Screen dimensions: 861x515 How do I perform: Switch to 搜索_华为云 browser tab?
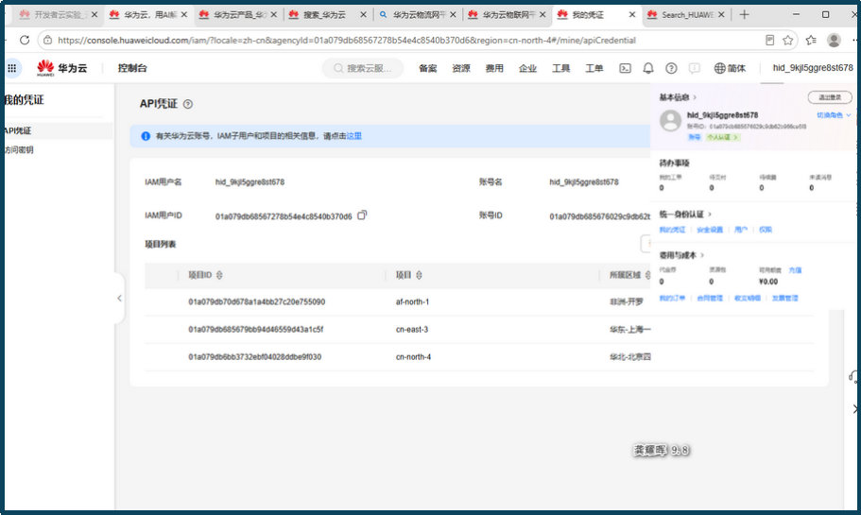coord(328,15)
